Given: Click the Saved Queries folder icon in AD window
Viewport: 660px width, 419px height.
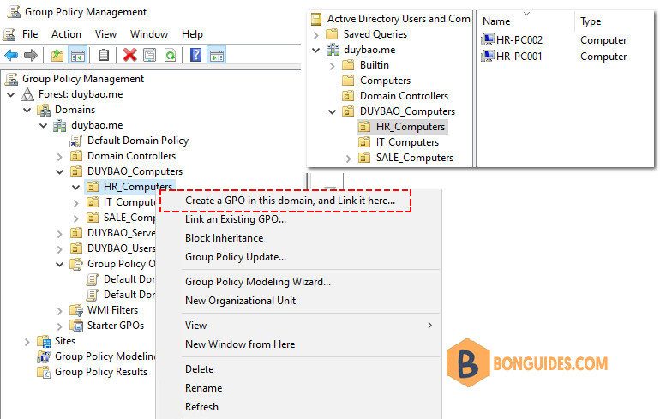Looking at the screenshot, I should point(332,34).
